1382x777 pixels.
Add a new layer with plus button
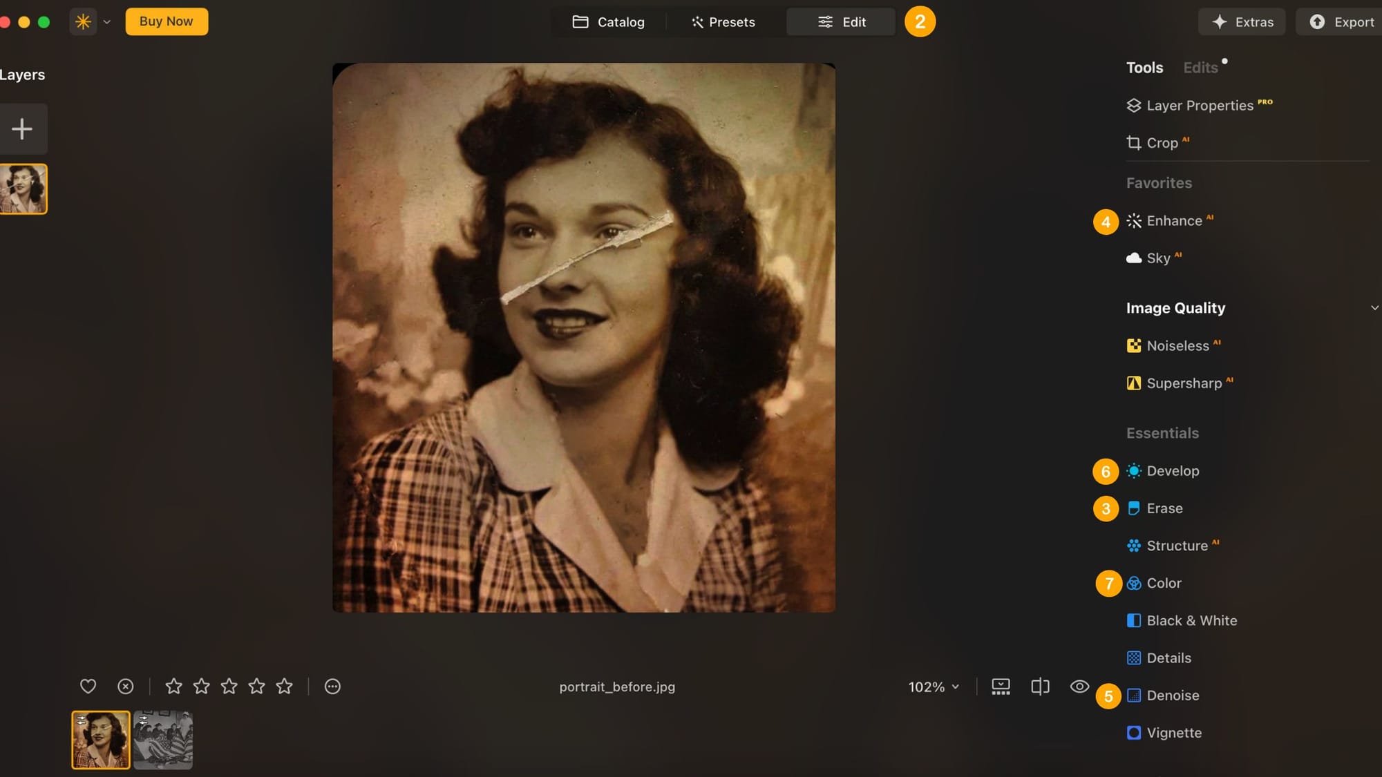[22, 128]
